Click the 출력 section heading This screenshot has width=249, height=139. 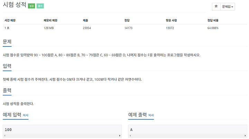[7, 90]
